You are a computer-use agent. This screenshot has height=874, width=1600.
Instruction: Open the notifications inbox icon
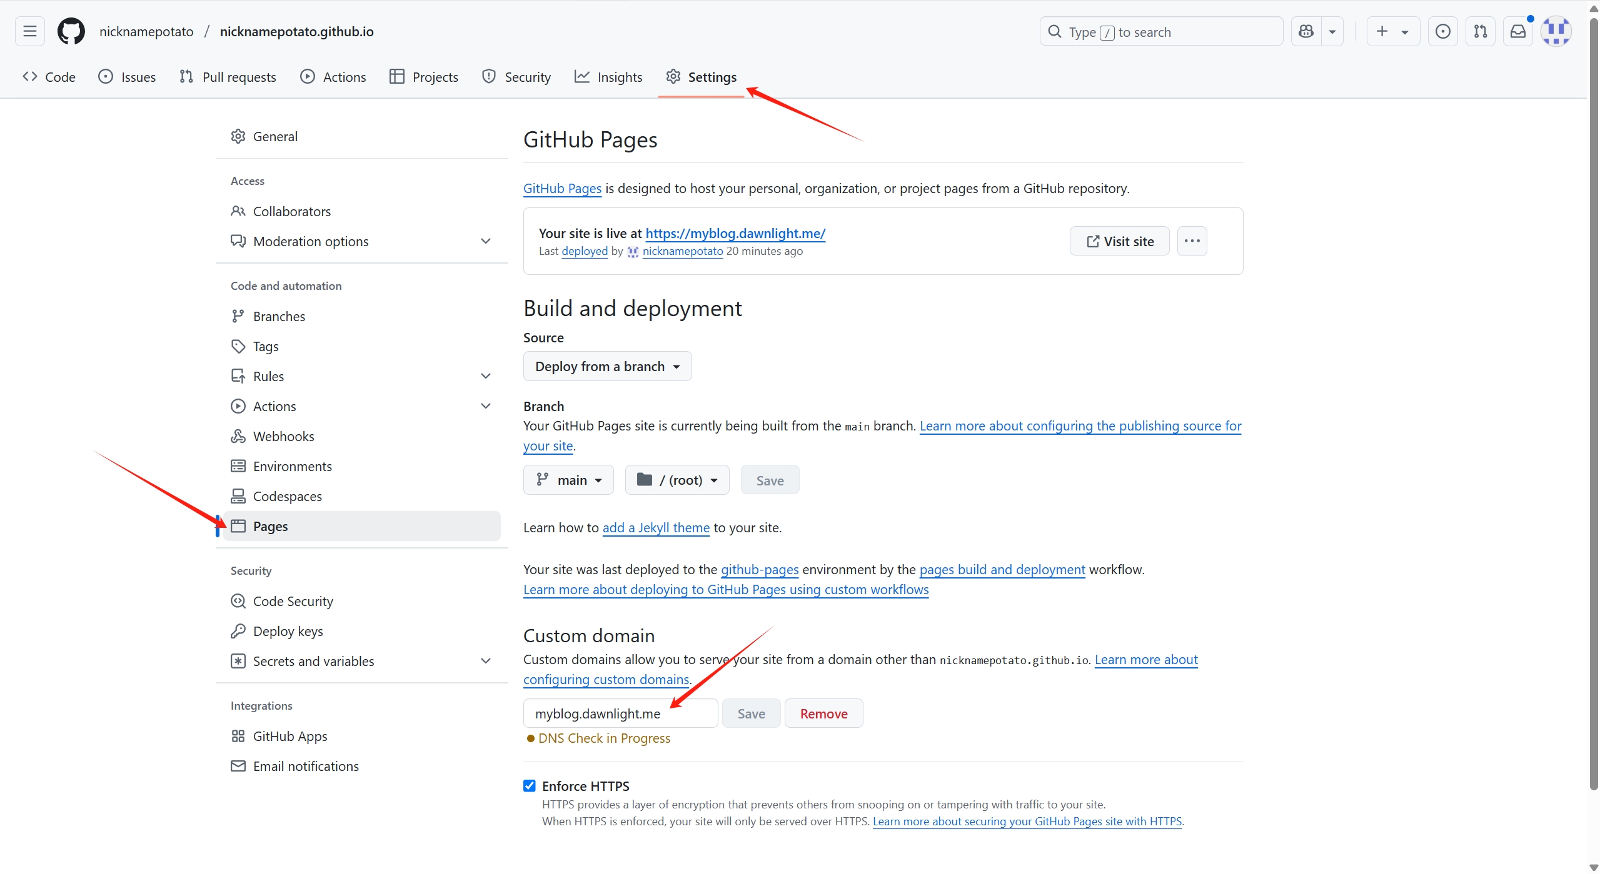click(1517, 31)
